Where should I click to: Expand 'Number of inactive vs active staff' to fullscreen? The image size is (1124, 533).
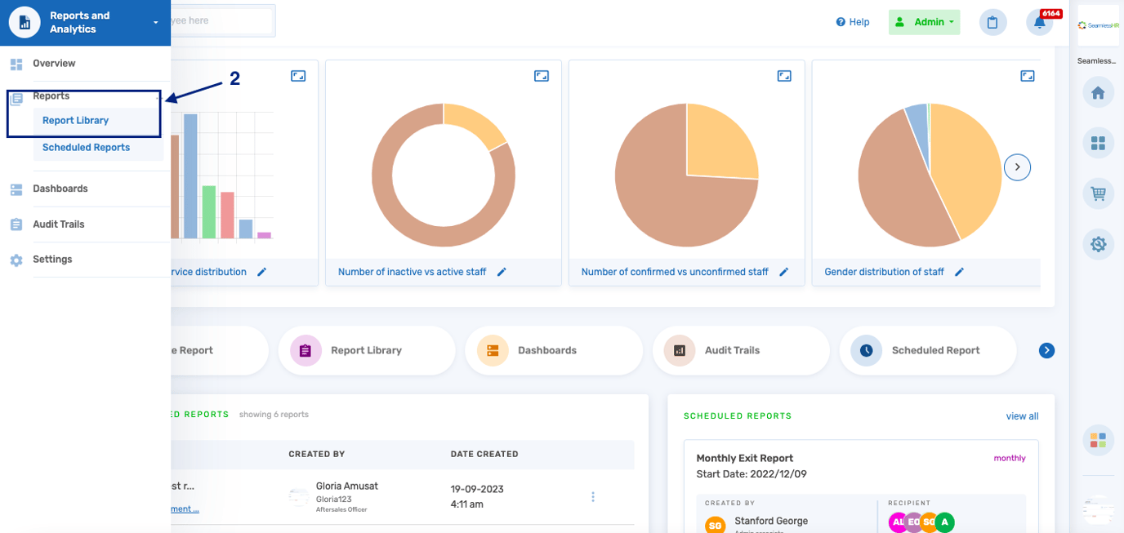(541, 75)
